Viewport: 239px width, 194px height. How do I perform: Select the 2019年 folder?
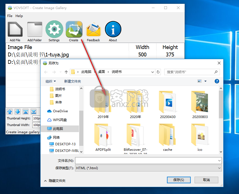pyautogui.click(x=103, y=104)
